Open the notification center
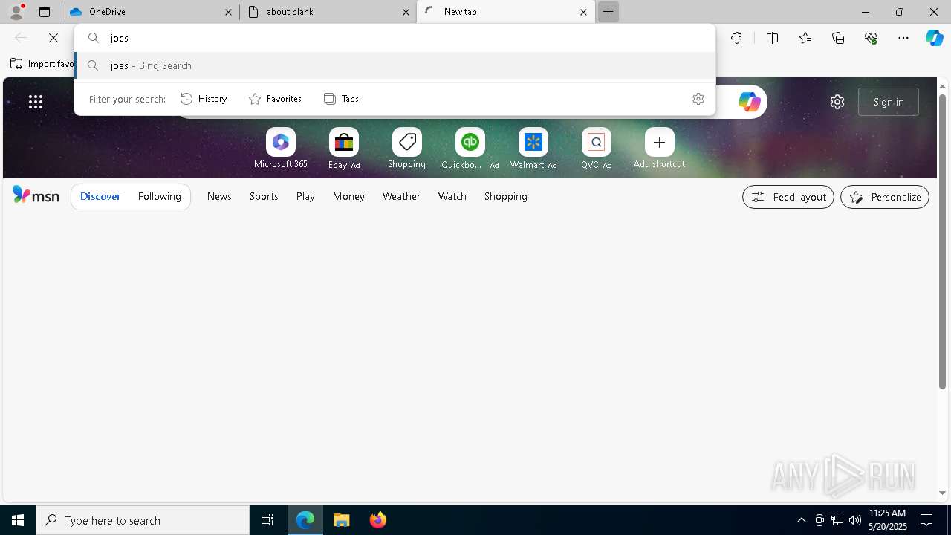The width and height of the screenshot is (951, 535). click(926, 520)
